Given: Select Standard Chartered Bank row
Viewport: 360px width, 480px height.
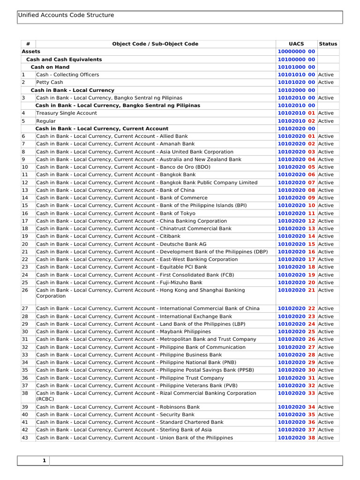Looking at the screenshot, I should (180, 422).
